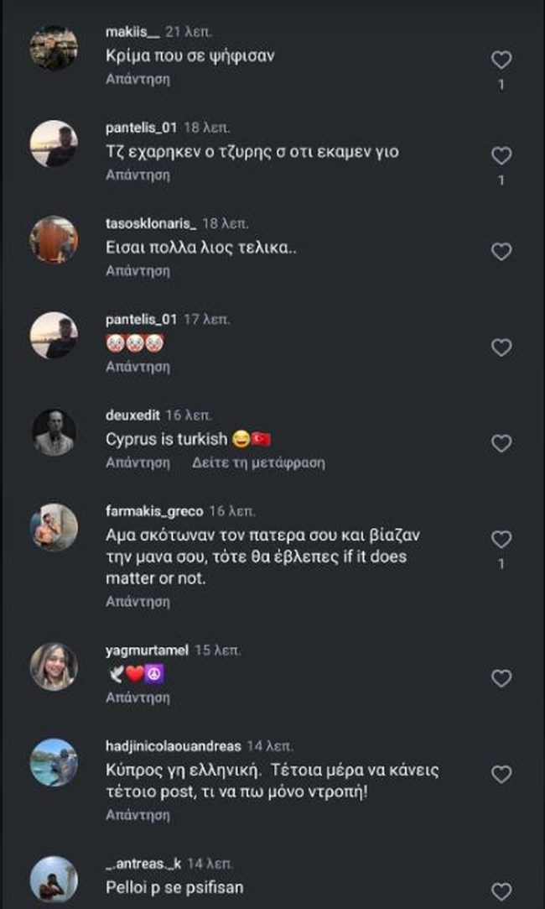Open the farmakis_greco username link
This screenshot has width=545, height=909.
point(154,510)
